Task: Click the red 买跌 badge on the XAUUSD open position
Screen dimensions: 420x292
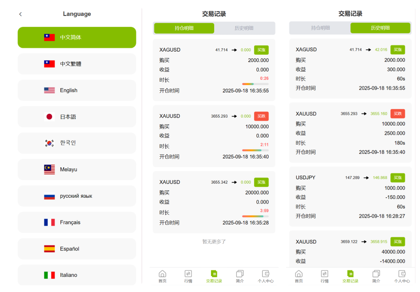Action: (261, 116)
